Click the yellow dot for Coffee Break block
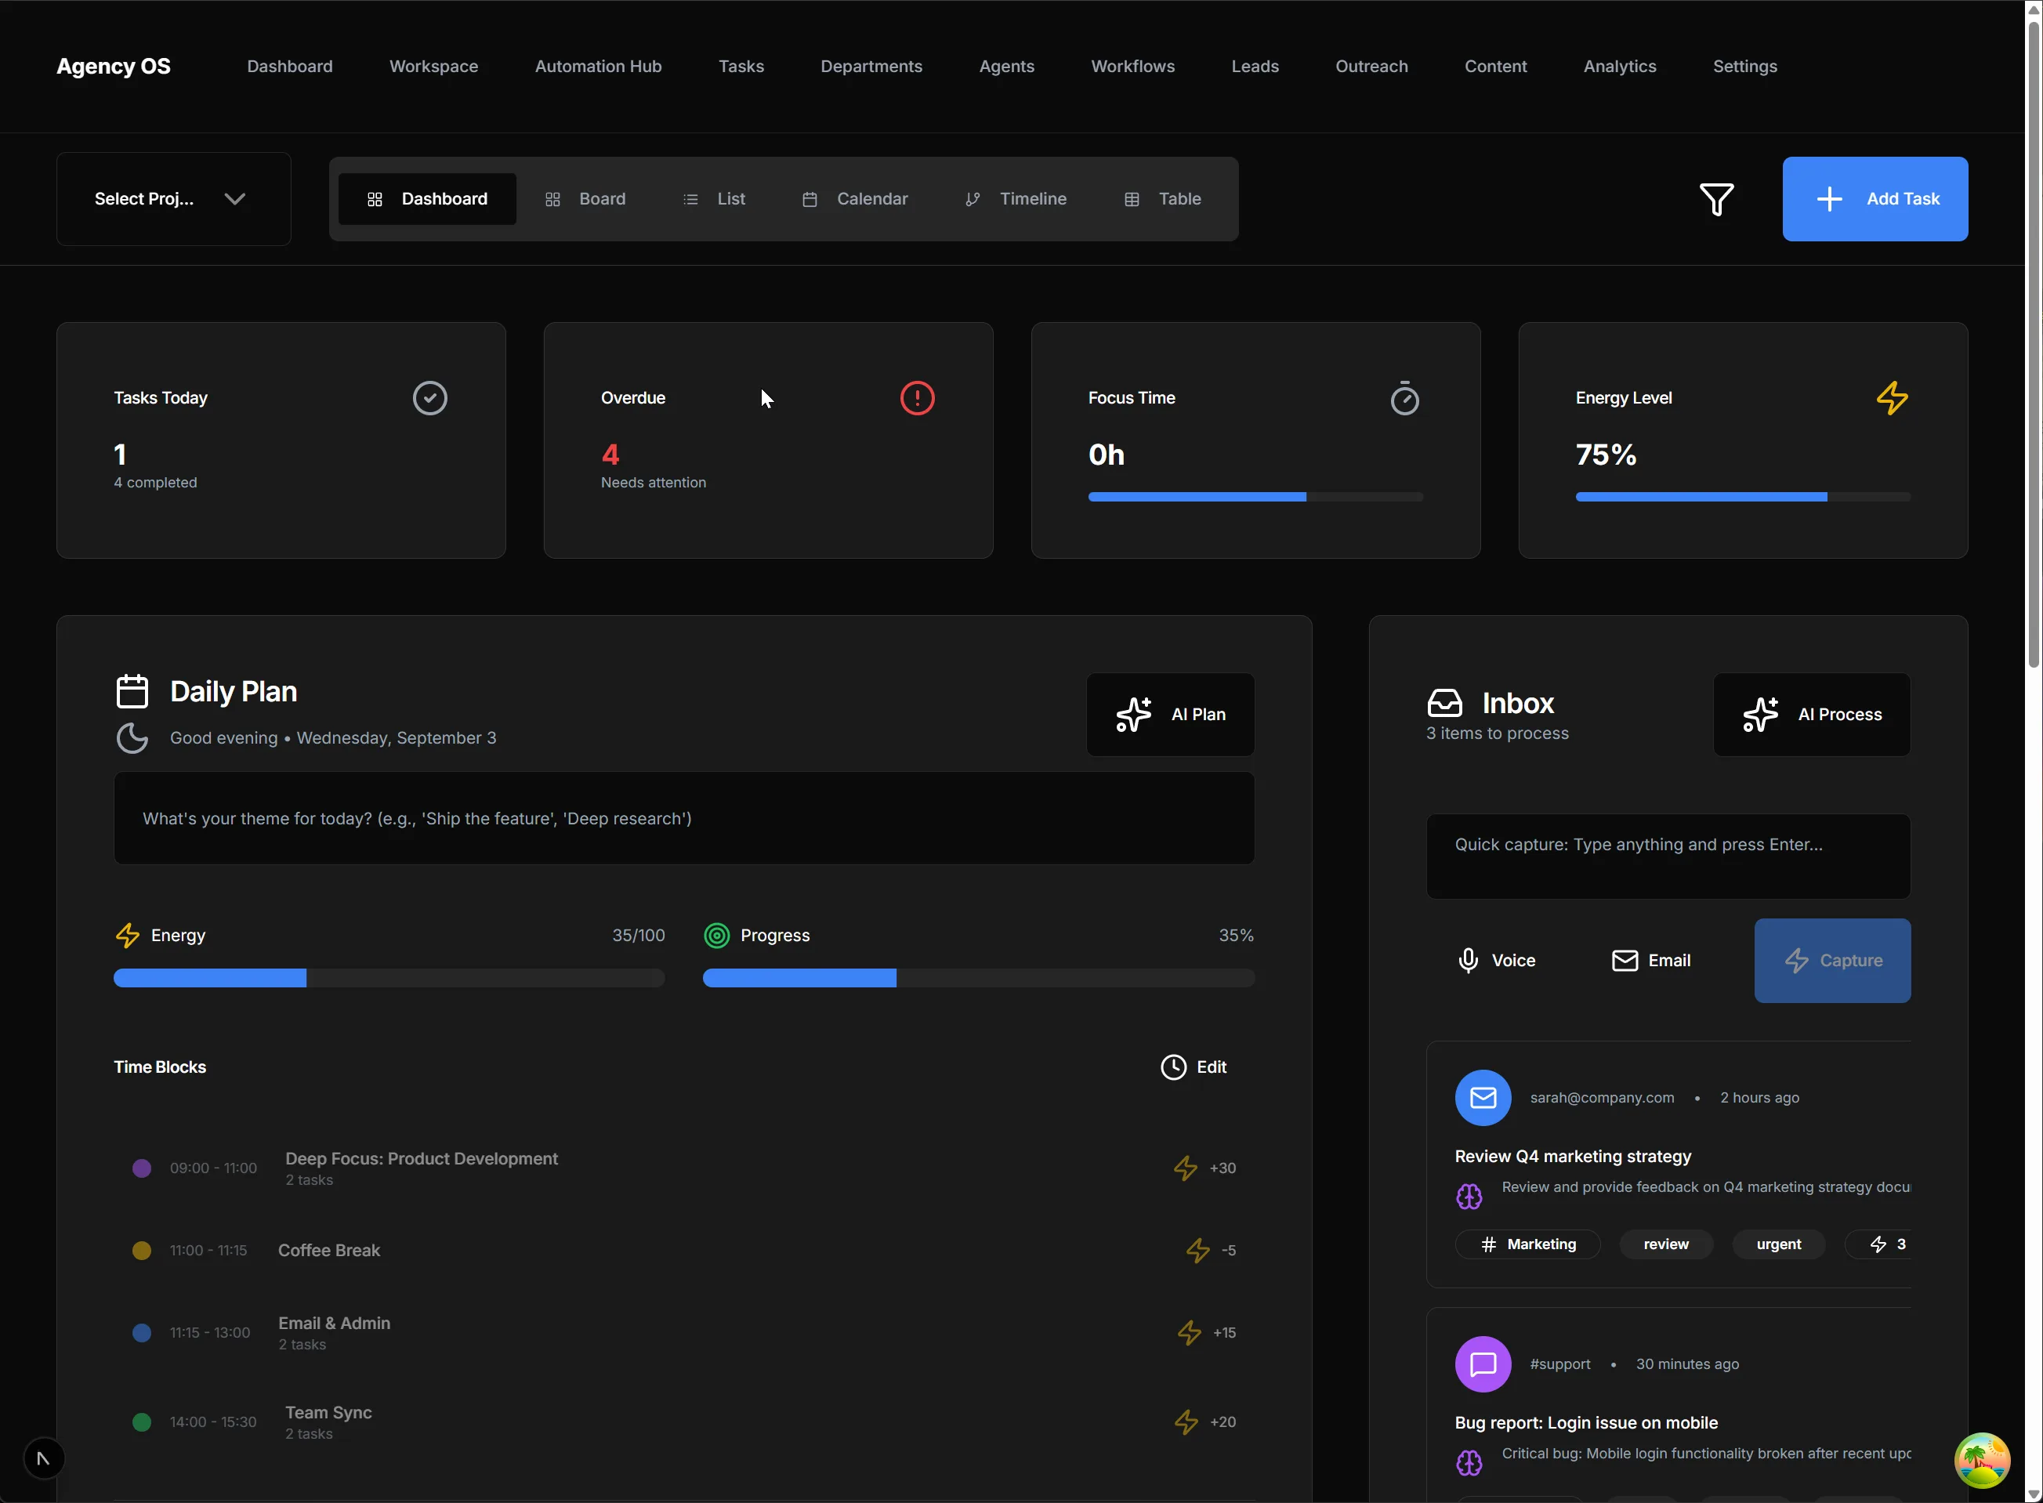This screenshot has height=1503, width=2043. (x=142, y=1251)
